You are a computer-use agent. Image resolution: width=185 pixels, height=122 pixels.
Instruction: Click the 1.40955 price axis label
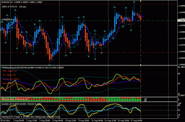coord(181,58)
